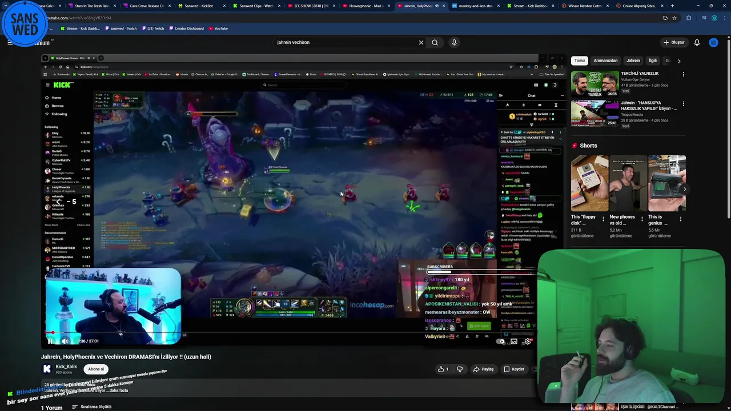731x411 pixels.
Task: Dislike the video with thumbs down
Action: tap(460, 369)
